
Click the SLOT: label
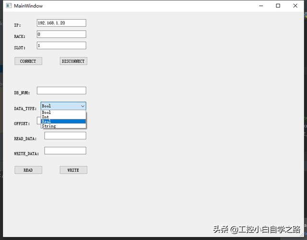[x=20, y=48]
